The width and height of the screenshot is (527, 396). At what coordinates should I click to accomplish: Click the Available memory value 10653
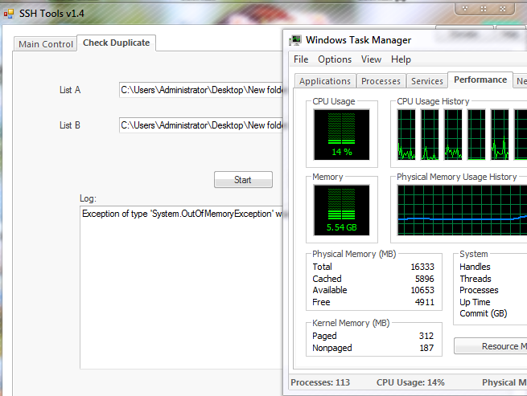pos(422,290)
